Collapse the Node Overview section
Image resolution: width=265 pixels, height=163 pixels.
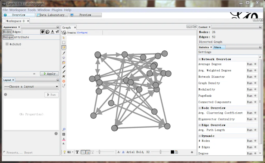coord(200,108)
